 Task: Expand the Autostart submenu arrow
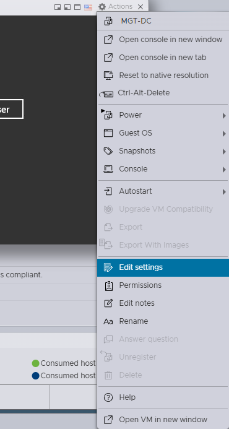click(x=224, y=192)
